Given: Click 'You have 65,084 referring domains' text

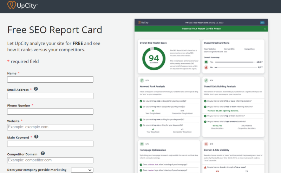Looking at the screenshot, I should click(x=223, y=111).
